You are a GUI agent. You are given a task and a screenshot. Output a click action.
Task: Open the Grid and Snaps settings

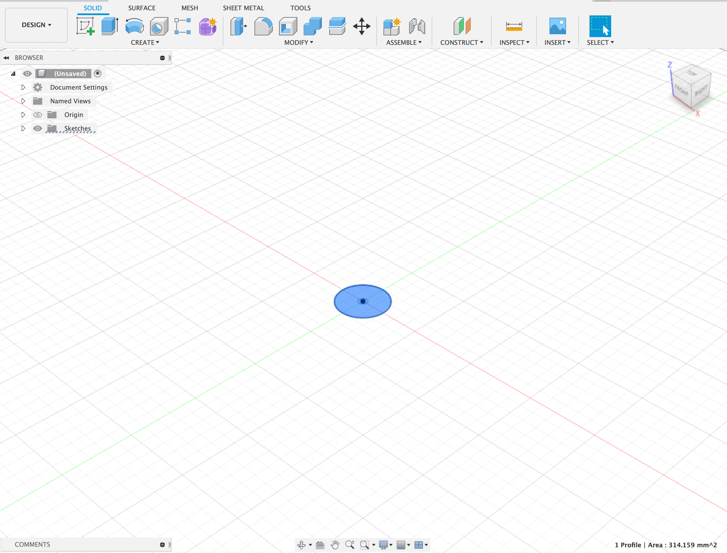point(401,545)
